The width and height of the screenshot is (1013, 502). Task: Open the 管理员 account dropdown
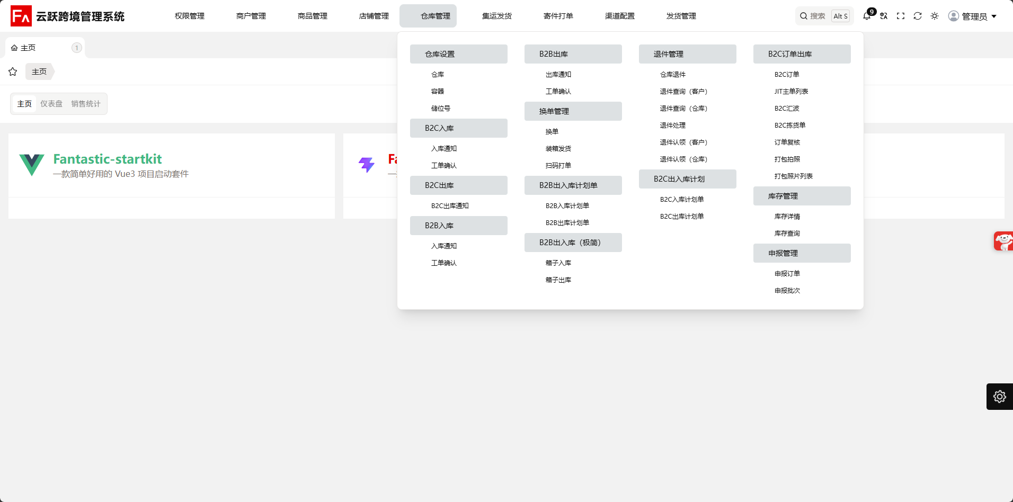pos(973,16)
